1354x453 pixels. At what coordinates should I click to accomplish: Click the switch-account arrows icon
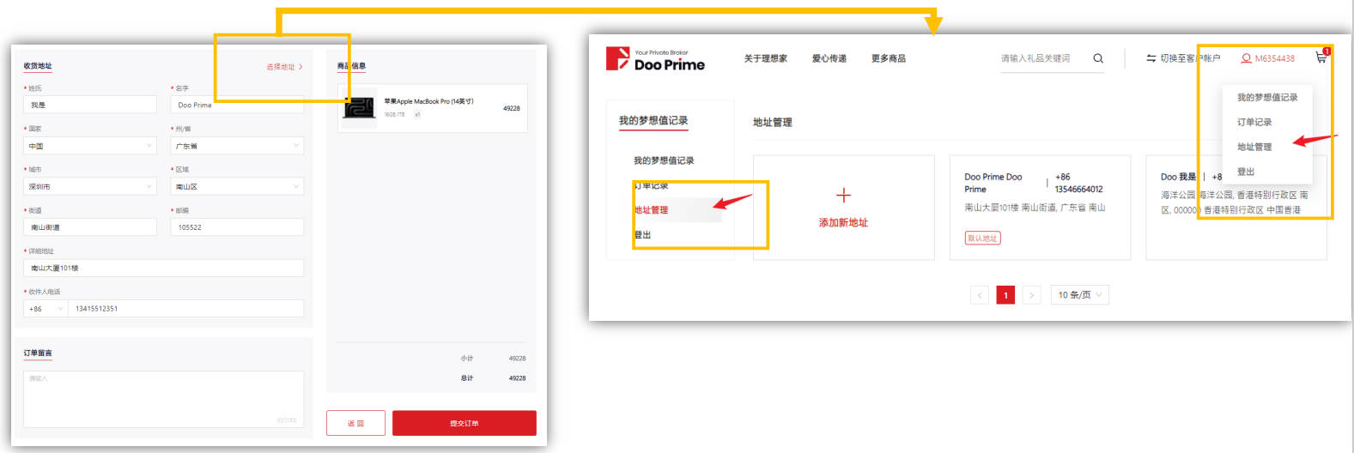1151,58
